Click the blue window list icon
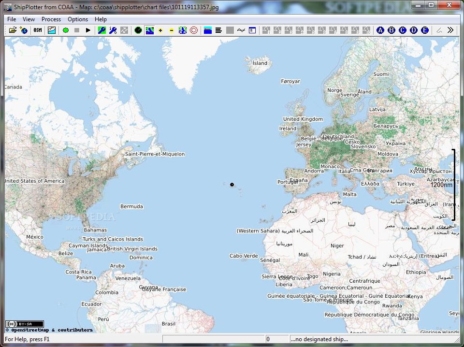 point(252,30)
